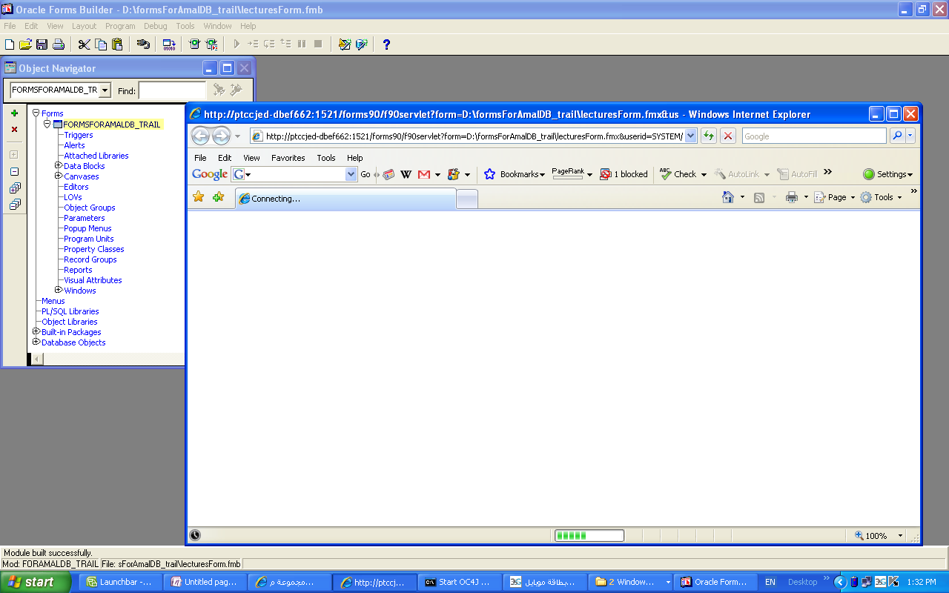Viewport: 949px width, 593px height.
Task: Click the red X Delete icon
Action: click(14, 130)
